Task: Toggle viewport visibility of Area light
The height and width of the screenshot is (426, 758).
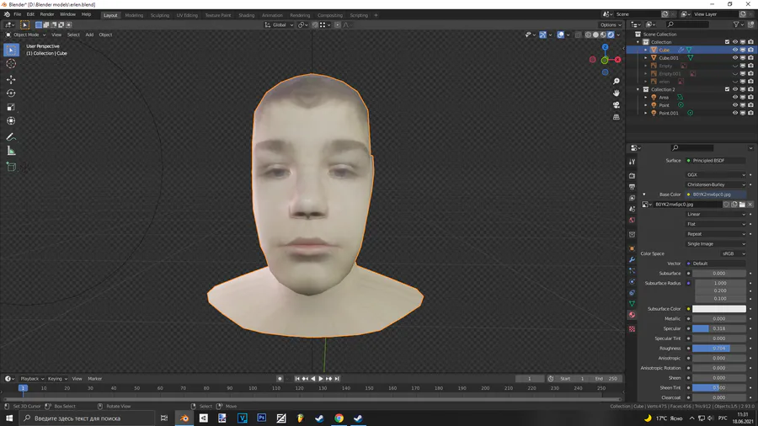Action: coord(734,98)
